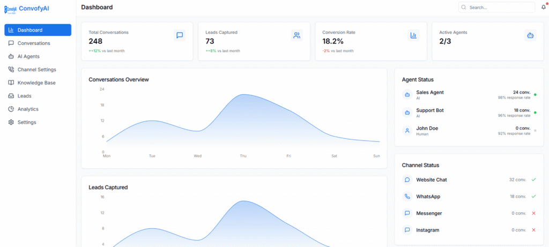Click the WhatsApp phone icon
Viewport: 549px width, 247px height.
click(x=407, y=197)
